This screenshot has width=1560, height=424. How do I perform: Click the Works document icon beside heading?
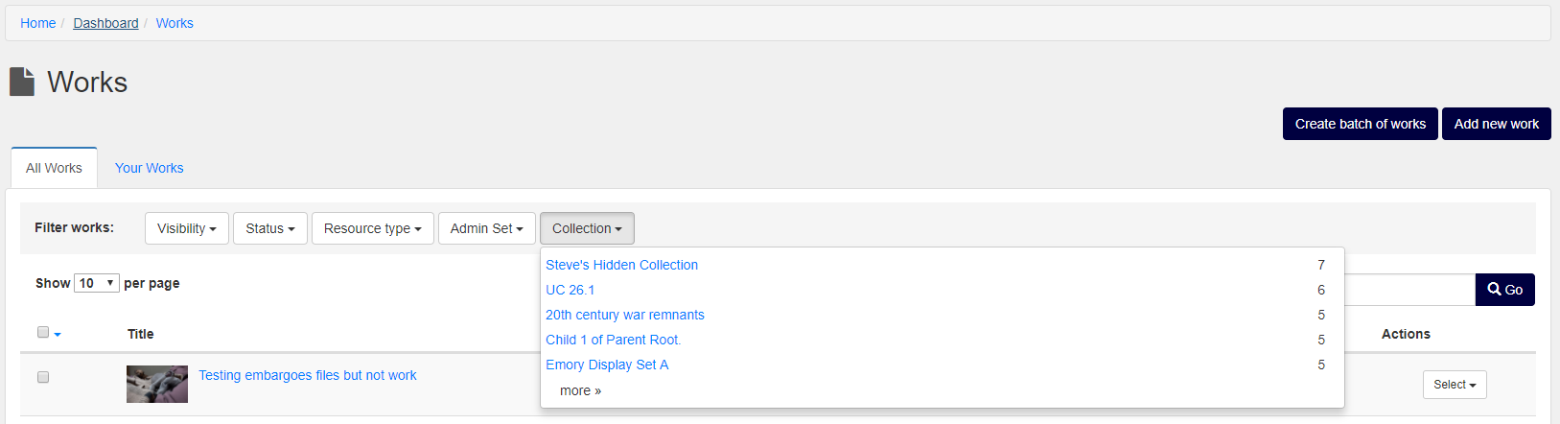pyautogui.click(x=22, y=82)
